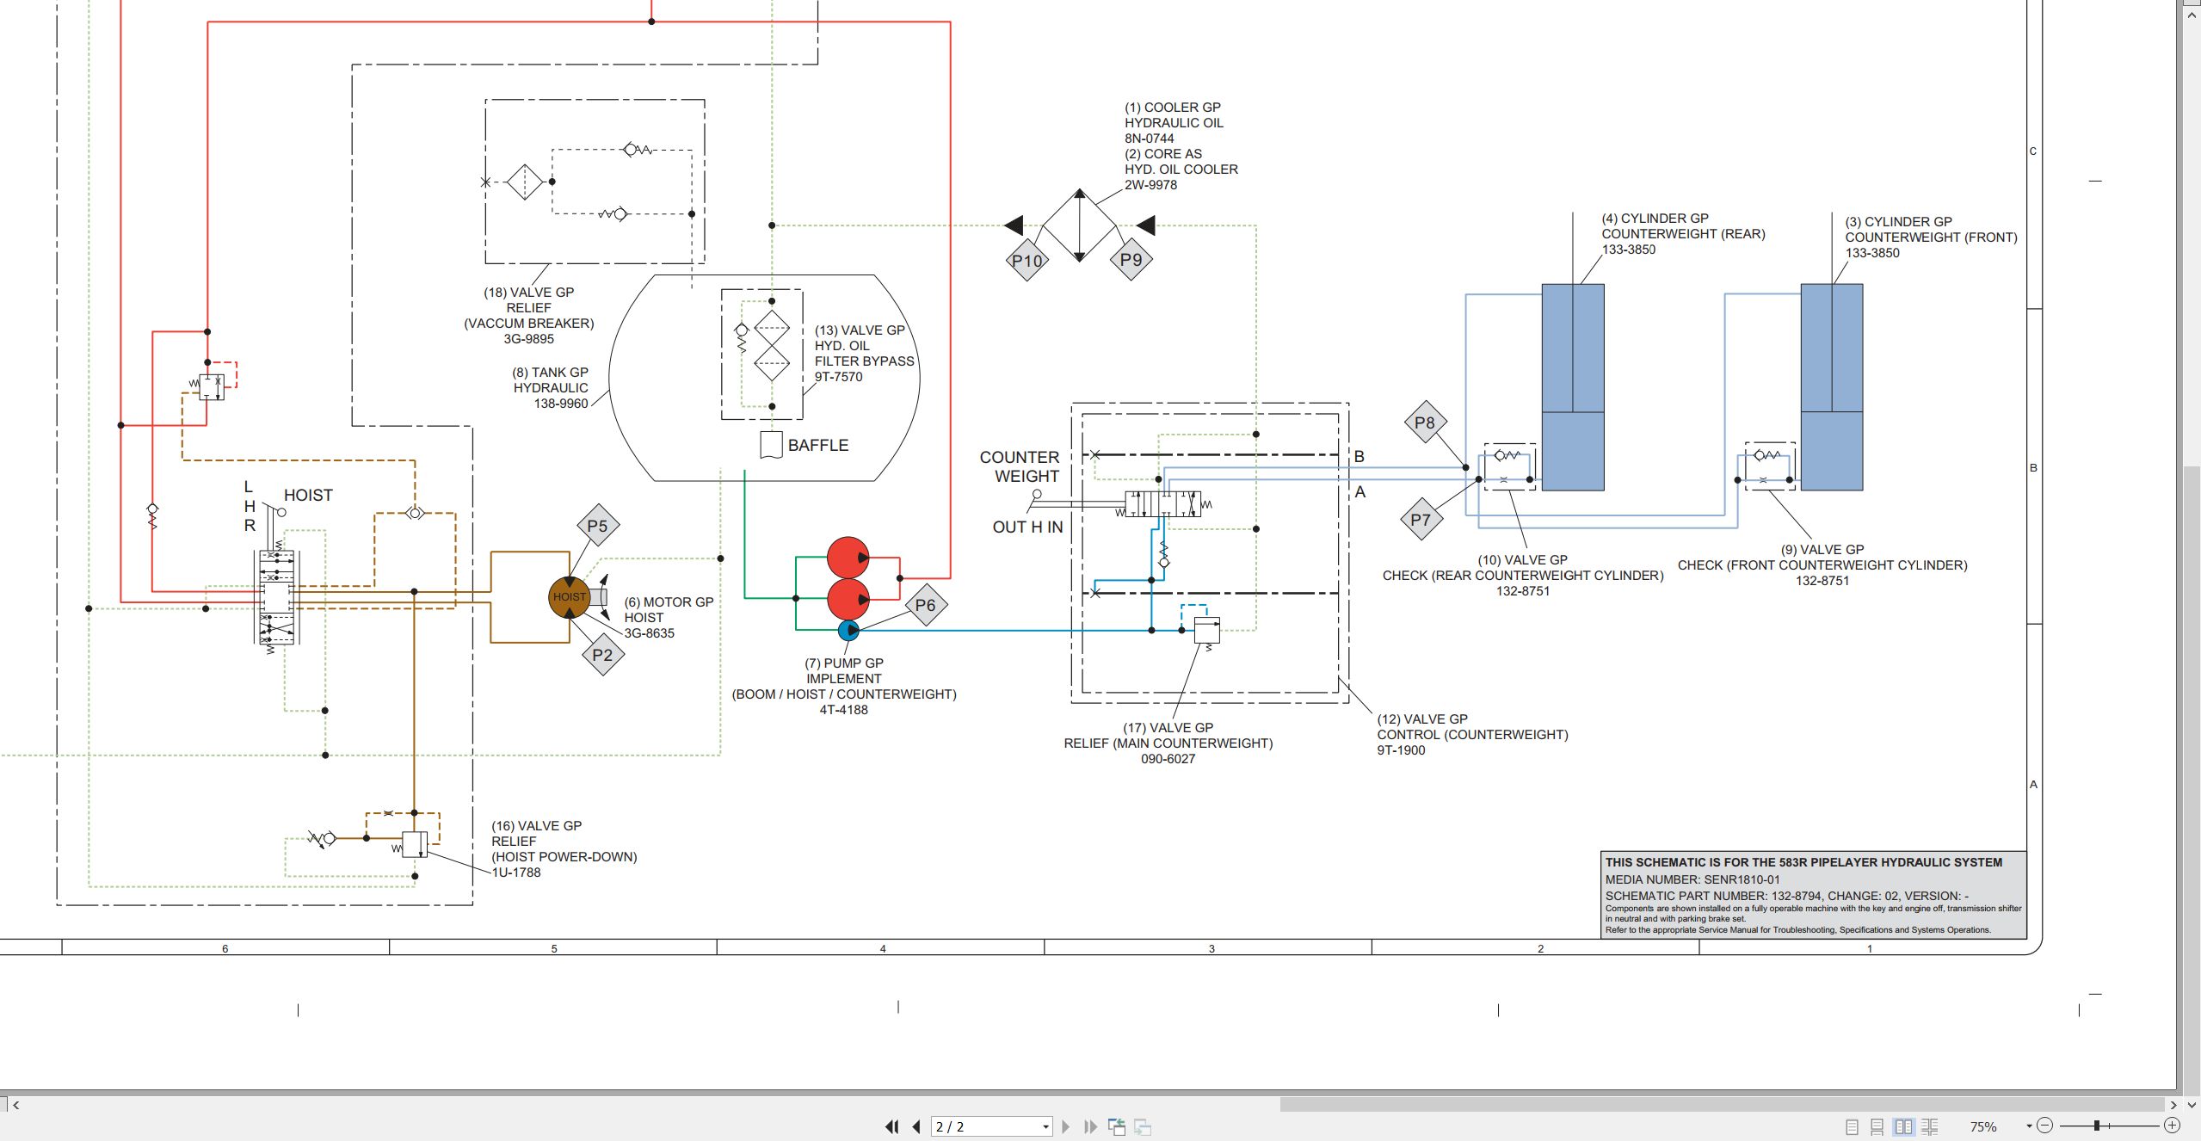This screenshot has height=1141, width=2201.
Task: Click the scroll up arrow
Action: 2192,14
